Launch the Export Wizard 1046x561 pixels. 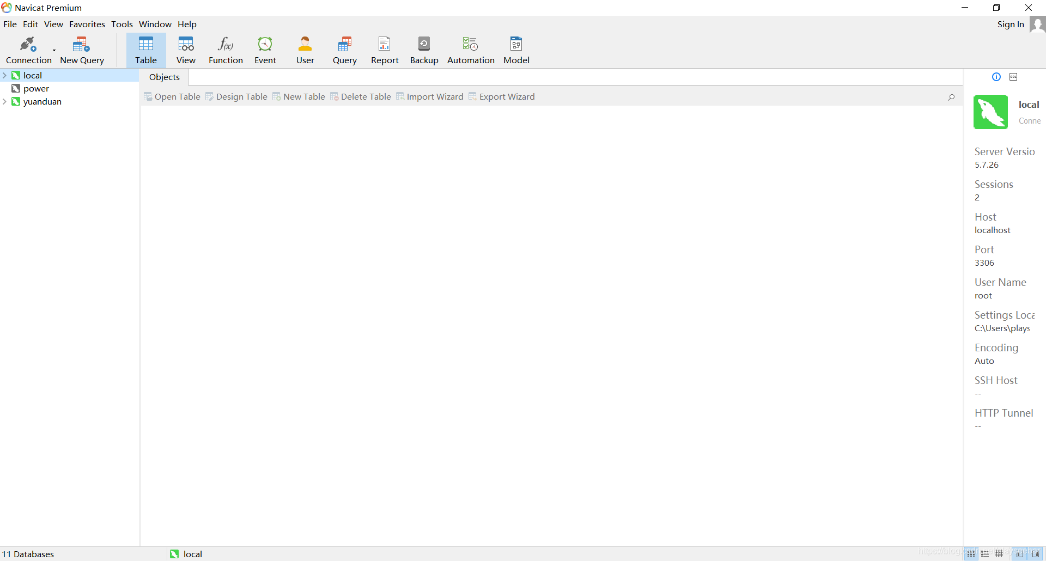pyautogui.click(x=502, y=96)
